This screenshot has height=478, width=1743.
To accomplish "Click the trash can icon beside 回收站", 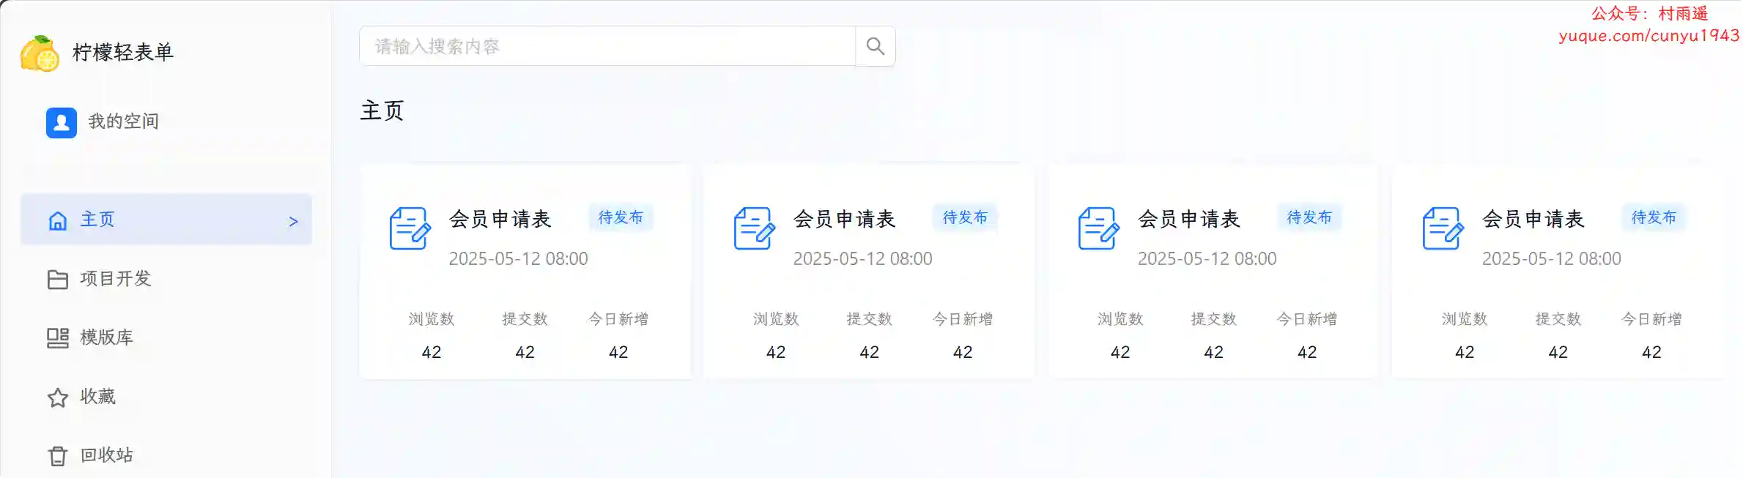I will (x=57, y=456).
